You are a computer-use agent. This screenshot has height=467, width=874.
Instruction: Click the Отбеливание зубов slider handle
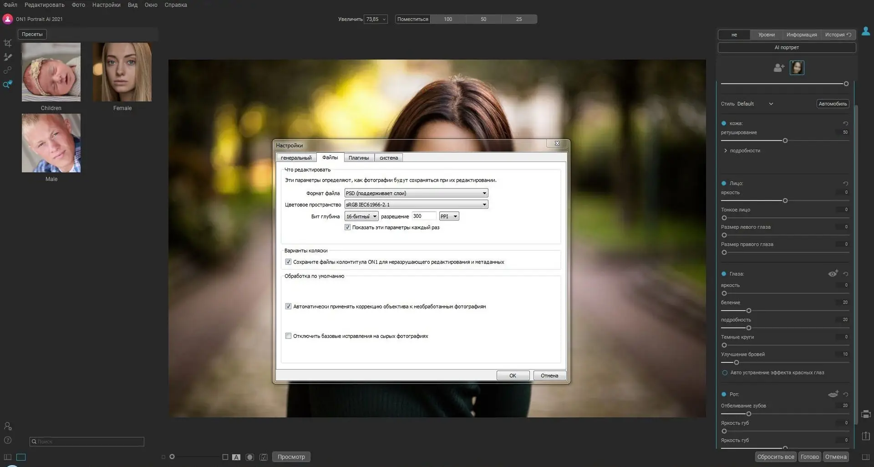click(749, 414)
